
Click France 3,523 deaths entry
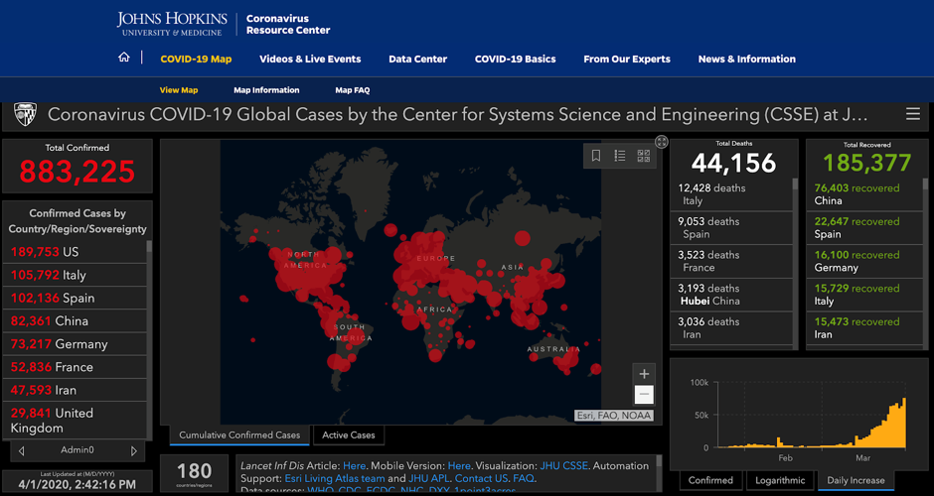(x=731, y=261)
